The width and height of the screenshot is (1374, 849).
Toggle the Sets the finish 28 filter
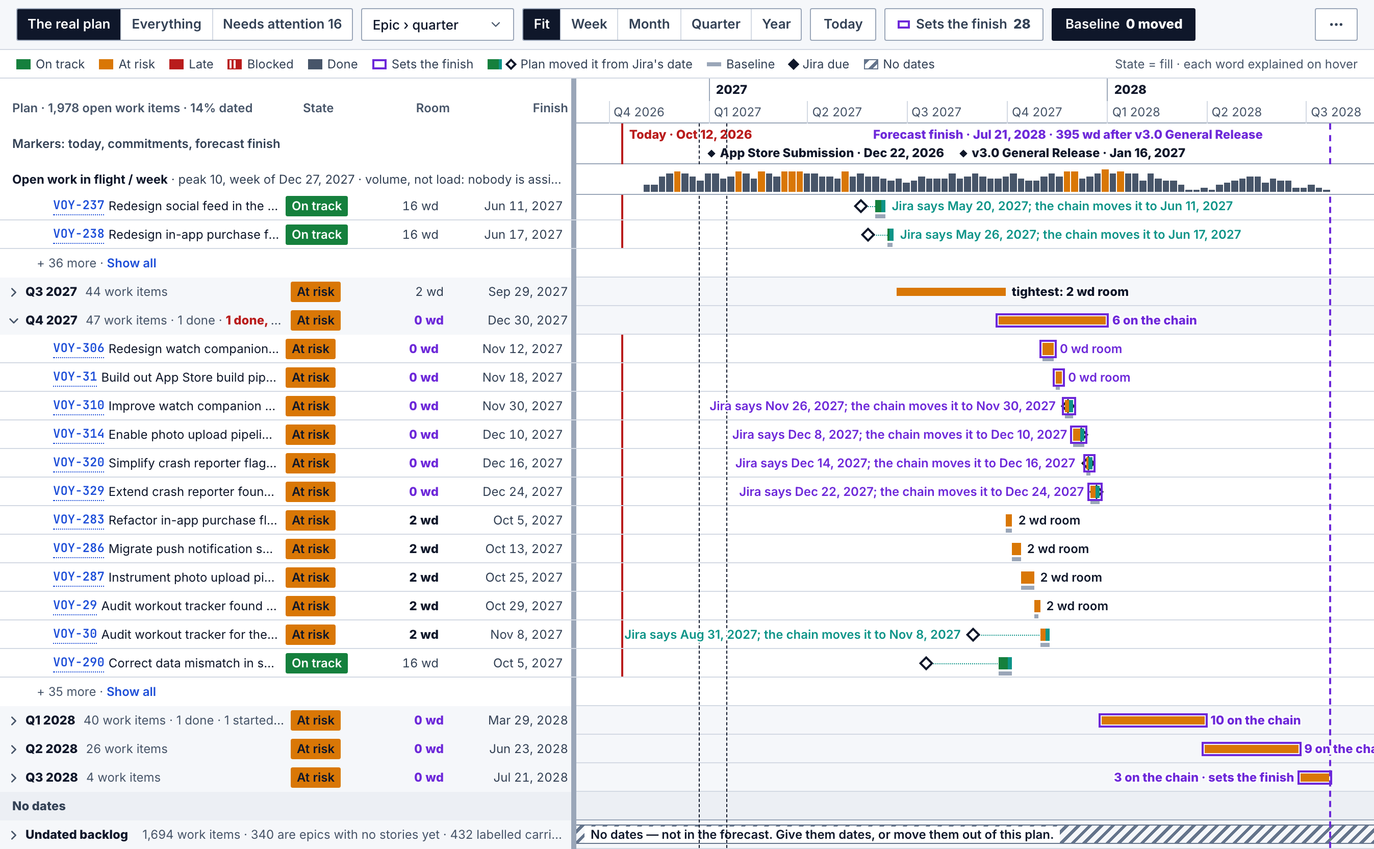(x=963, y=24)
